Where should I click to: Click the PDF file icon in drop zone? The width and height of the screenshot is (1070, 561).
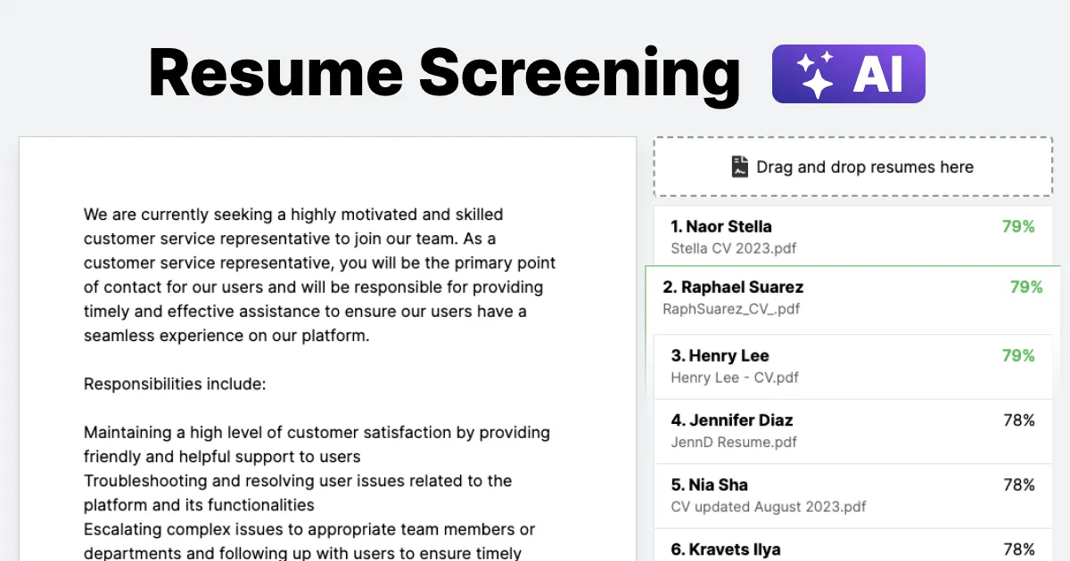(739, 167)
